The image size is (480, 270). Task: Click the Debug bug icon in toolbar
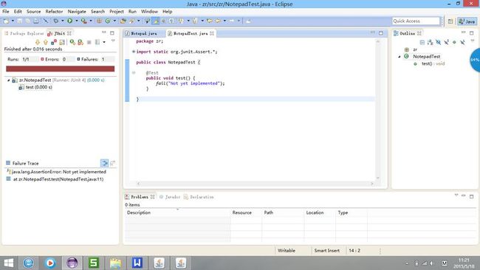55,21
